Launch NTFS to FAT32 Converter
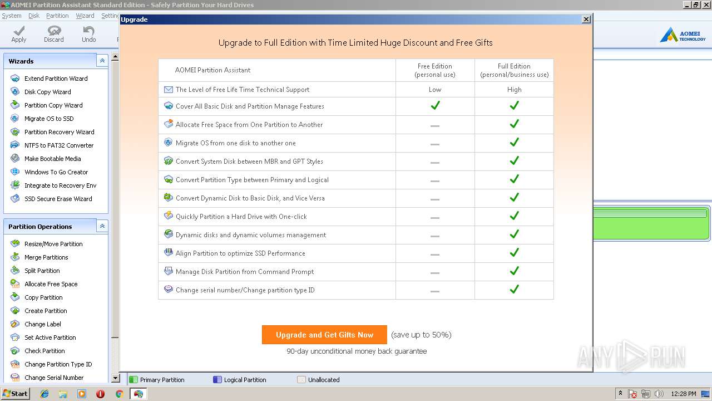The width and height of the screenshot is (712, 401). tap(59, 145)
